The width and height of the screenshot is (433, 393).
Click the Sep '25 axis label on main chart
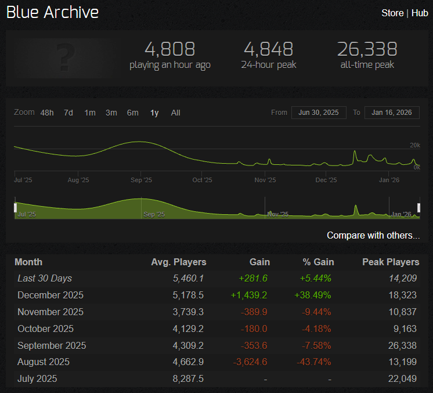click(x=141, y=180)
